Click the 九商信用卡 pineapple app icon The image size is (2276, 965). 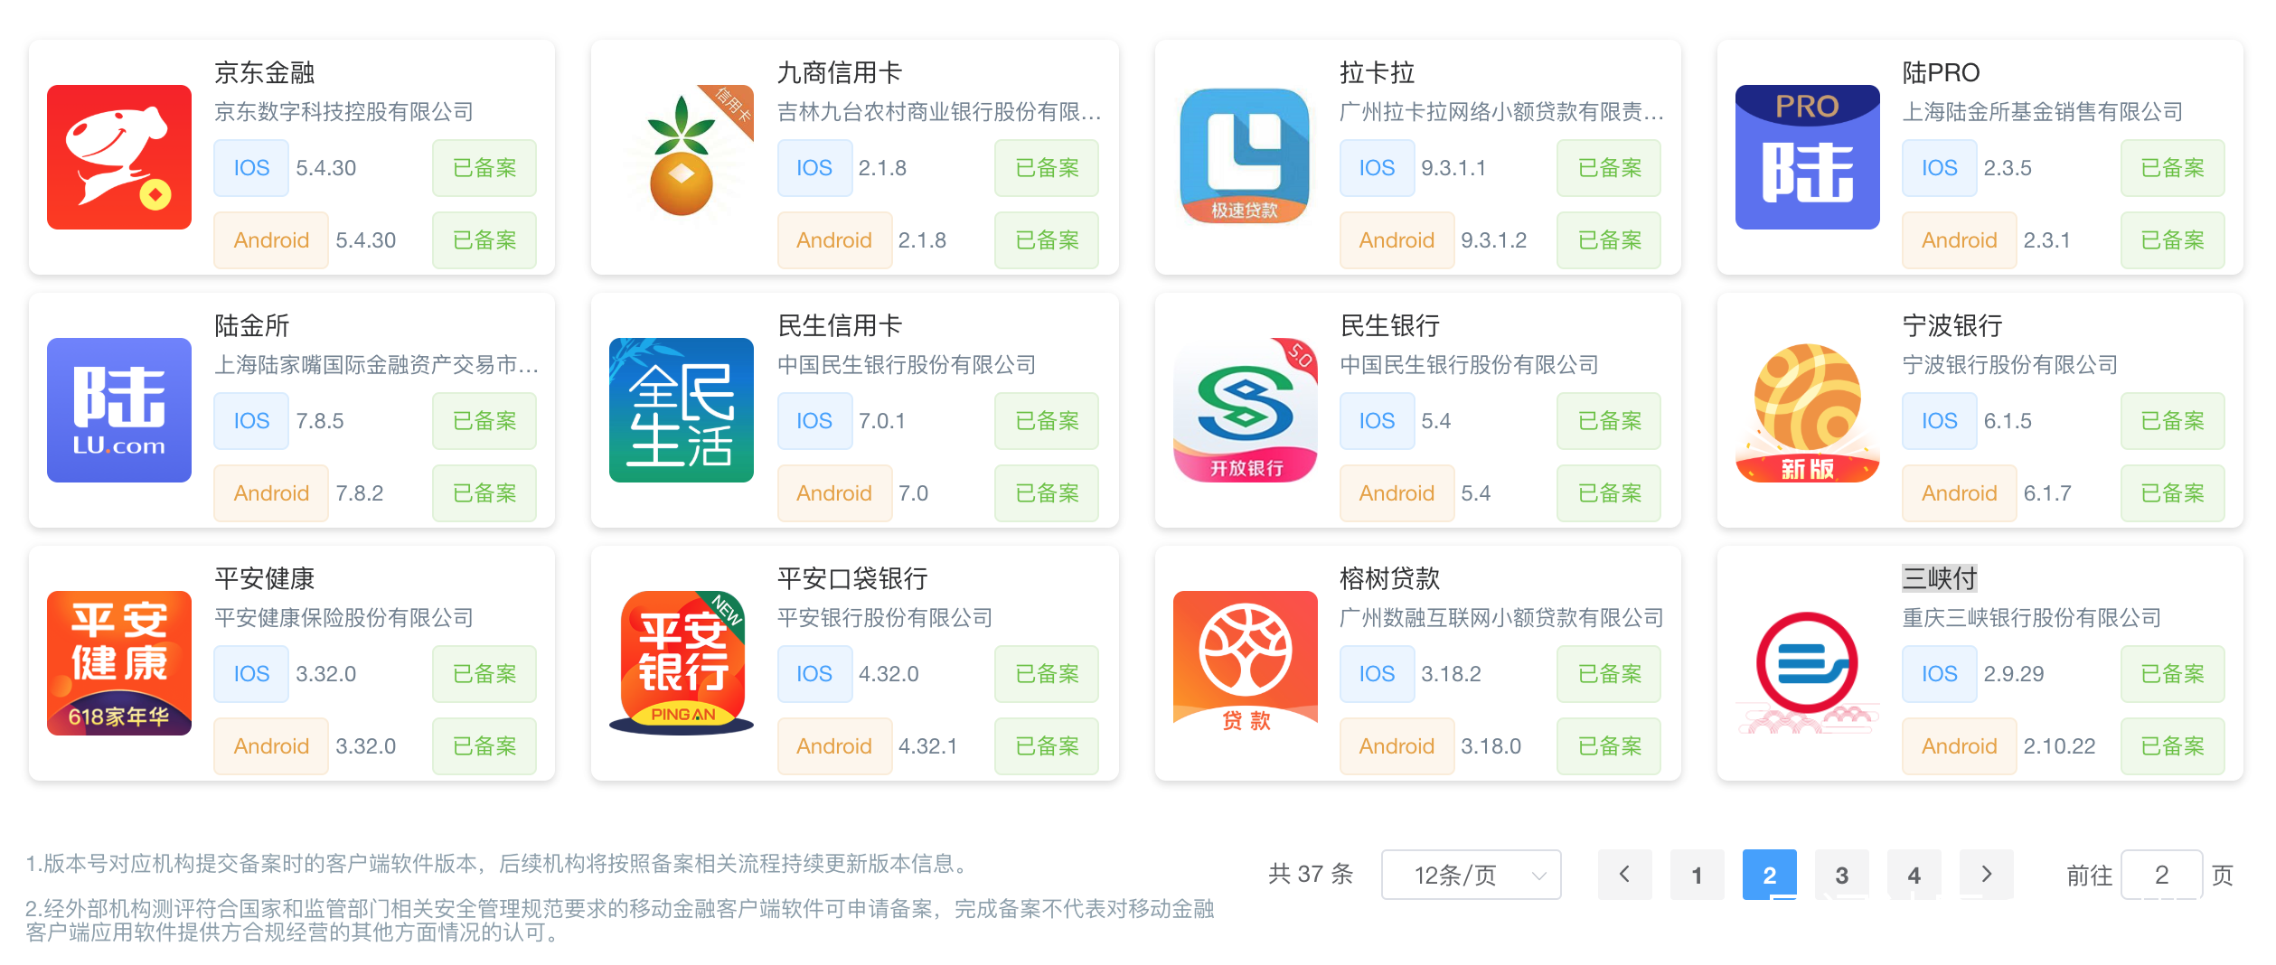tap(682, 157)
